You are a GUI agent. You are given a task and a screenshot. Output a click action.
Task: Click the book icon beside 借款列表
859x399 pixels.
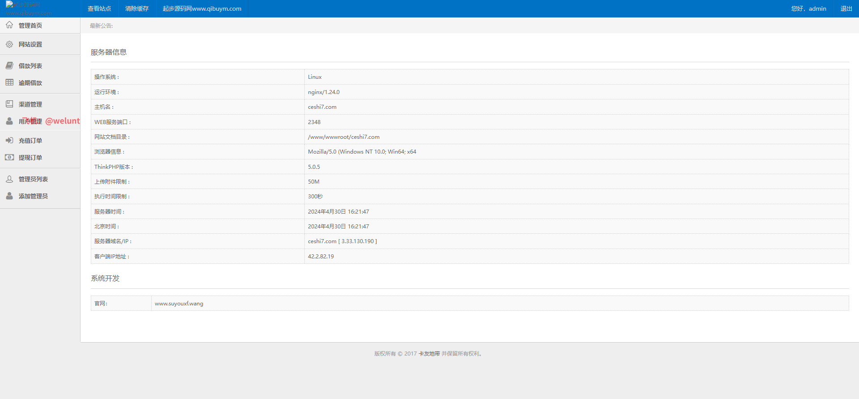pyautogui.click(x=9, y=66)
